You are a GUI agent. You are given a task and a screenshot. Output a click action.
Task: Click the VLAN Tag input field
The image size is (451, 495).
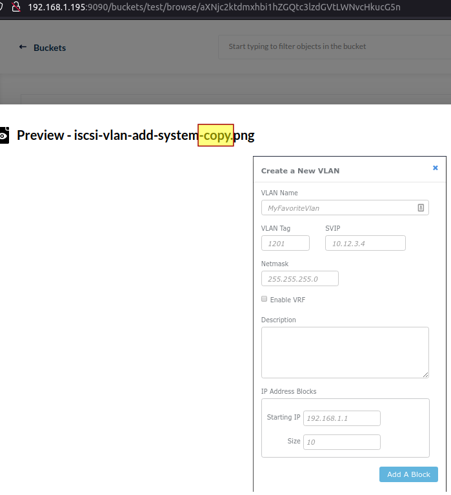285,243
